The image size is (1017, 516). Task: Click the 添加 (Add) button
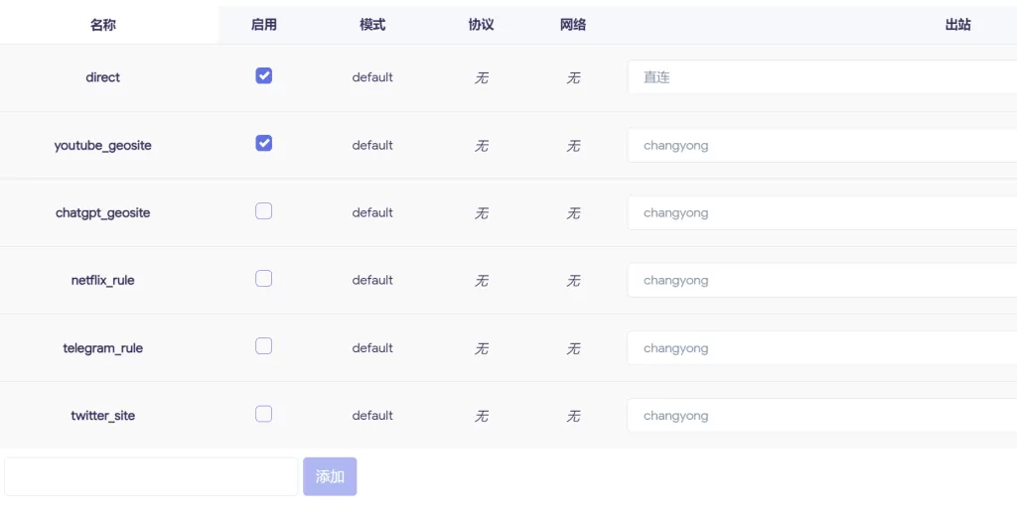point(330,476)
